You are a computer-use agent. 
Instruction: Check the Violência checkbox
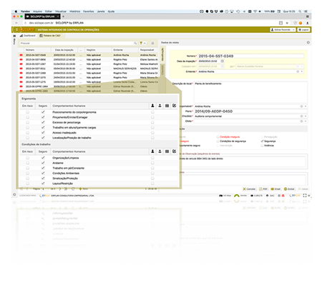tap(262, 146)
